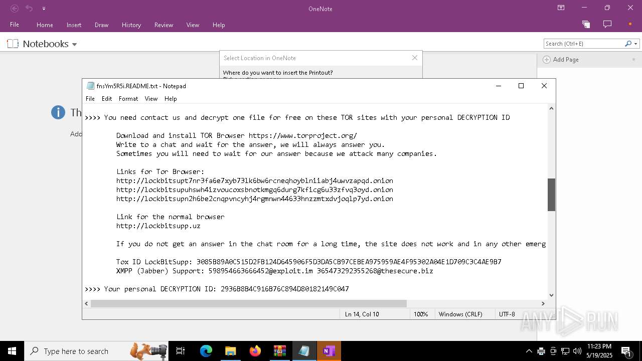Switch to the History ribbon tab
This screenshot has height=361, width=642.
(x=131, y=25)
